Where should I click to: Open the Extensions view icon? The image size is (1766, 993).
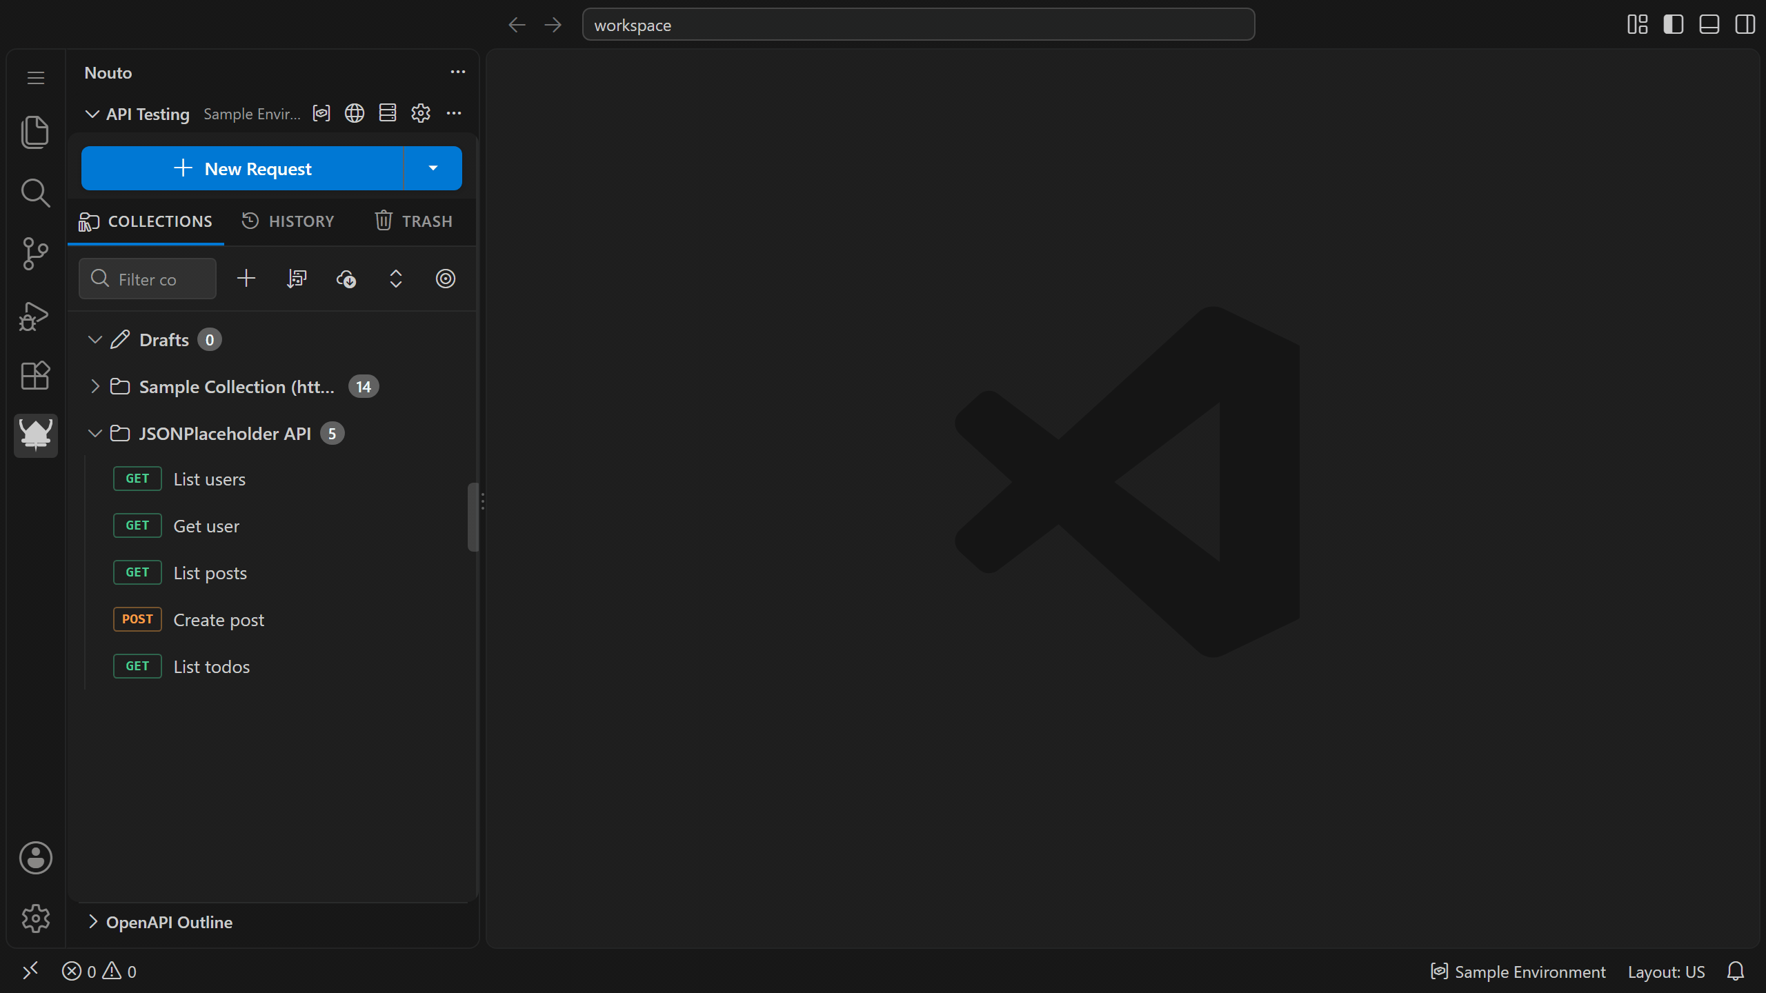(x=35, y=376)
